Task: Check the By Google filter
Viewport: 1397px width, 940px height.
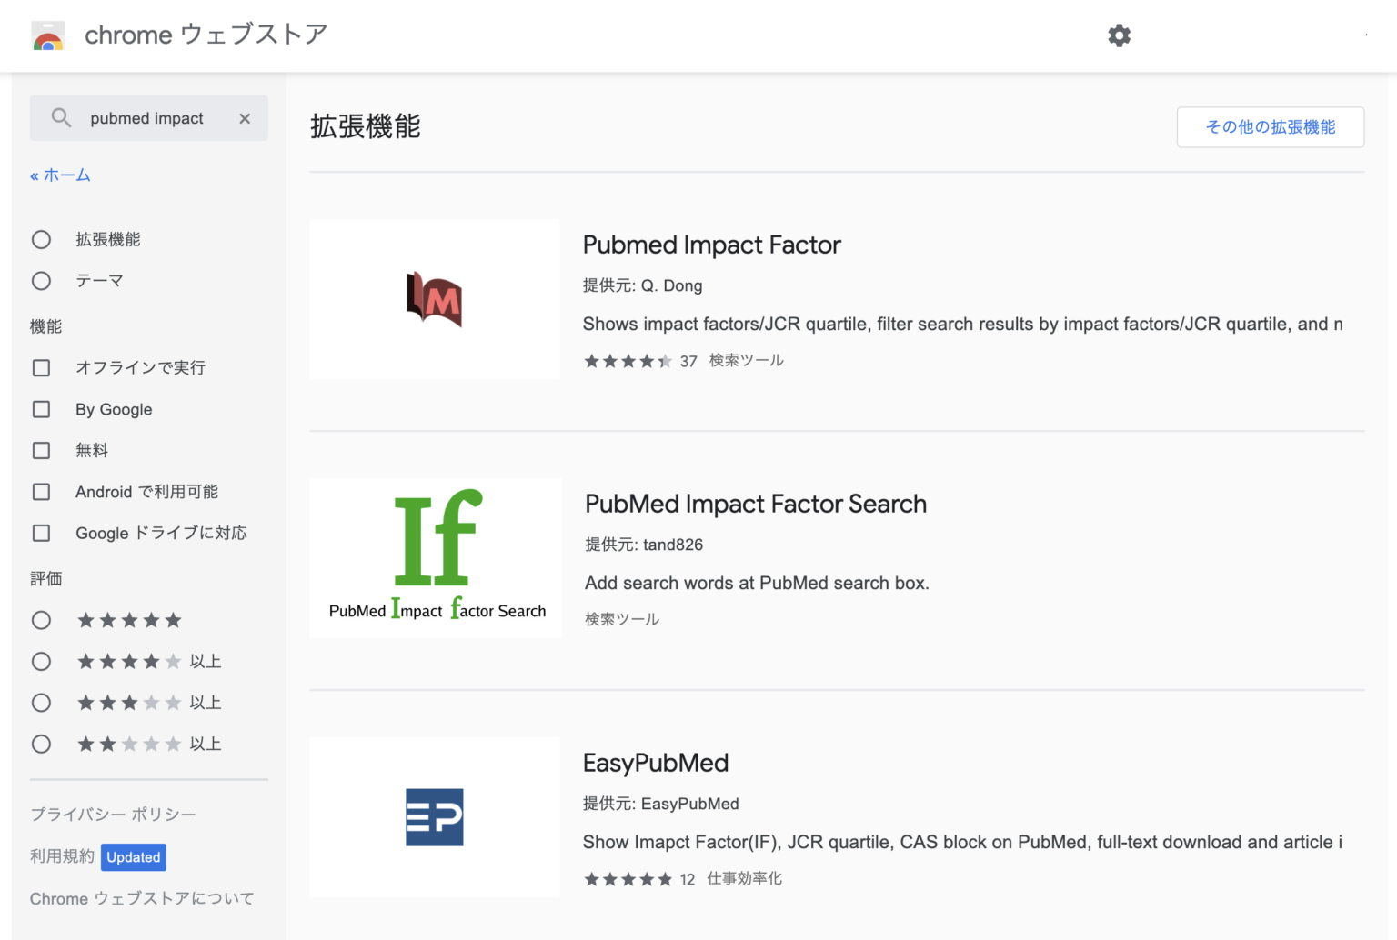Action: point(41,409)
